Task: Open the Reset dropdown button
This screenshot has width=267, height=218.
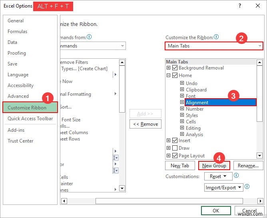Action: (x=218, y=176)
